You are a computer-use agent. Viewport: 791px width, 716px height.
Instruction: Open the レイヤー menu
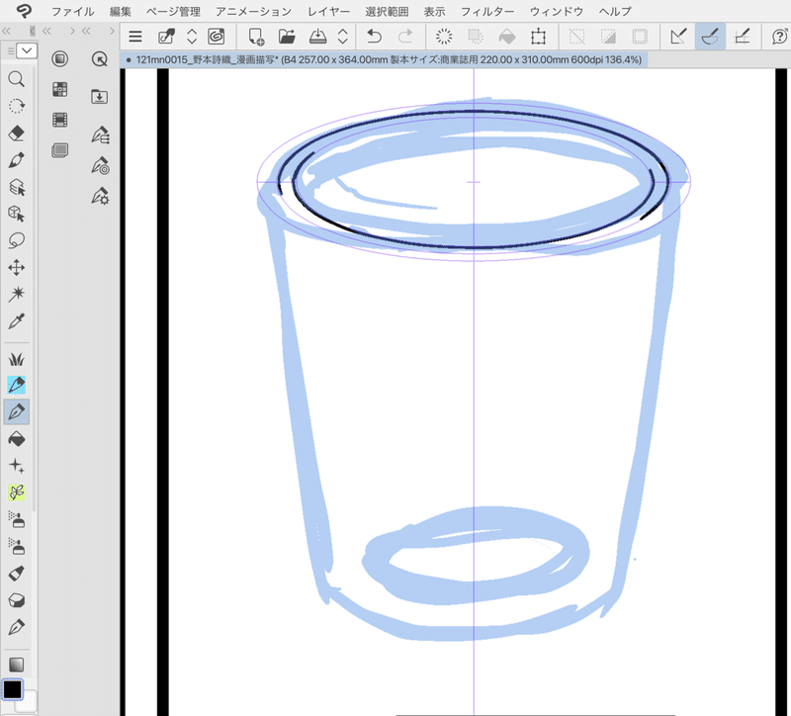328,11
